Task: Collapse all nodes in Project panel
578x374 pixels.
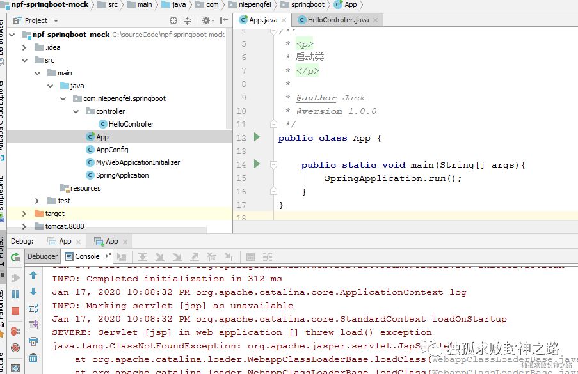Action: click(188, 20)
